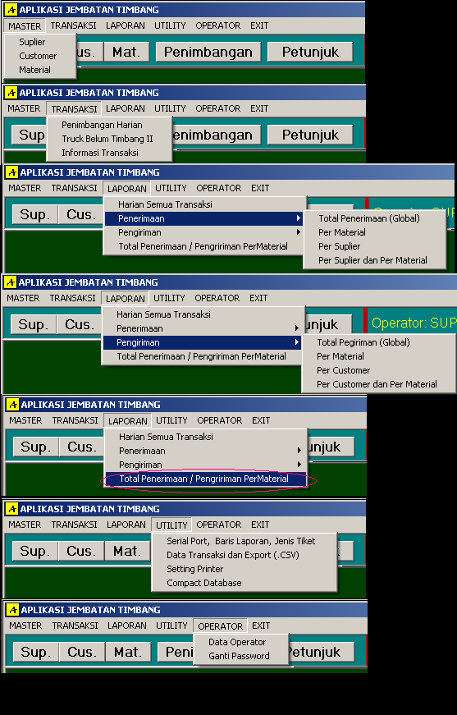The width and height of the screenshot is (457, 715).
Task: Click the Sup. button in the TRANSAKSI-menu window
Action: (29, 135)
